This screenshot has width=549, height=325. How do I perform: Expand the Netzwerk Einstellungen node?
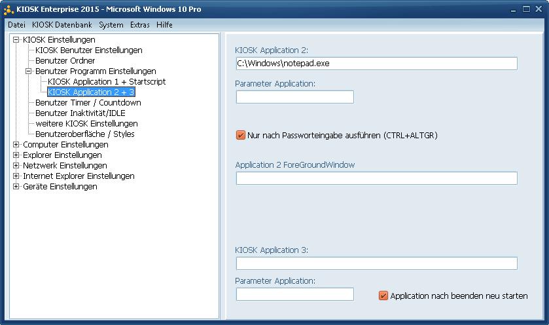click(x=16, y=166)
